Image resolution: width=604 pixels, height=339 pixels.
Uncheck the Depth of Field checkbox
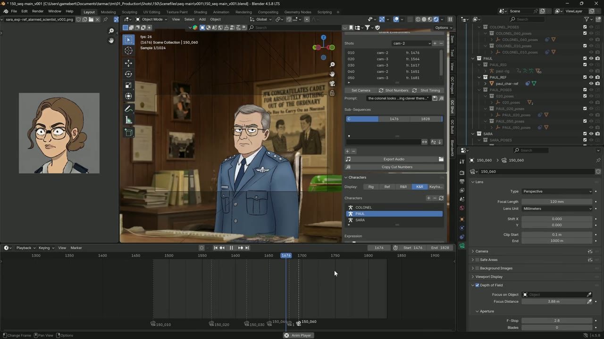[x=477, y=285]
